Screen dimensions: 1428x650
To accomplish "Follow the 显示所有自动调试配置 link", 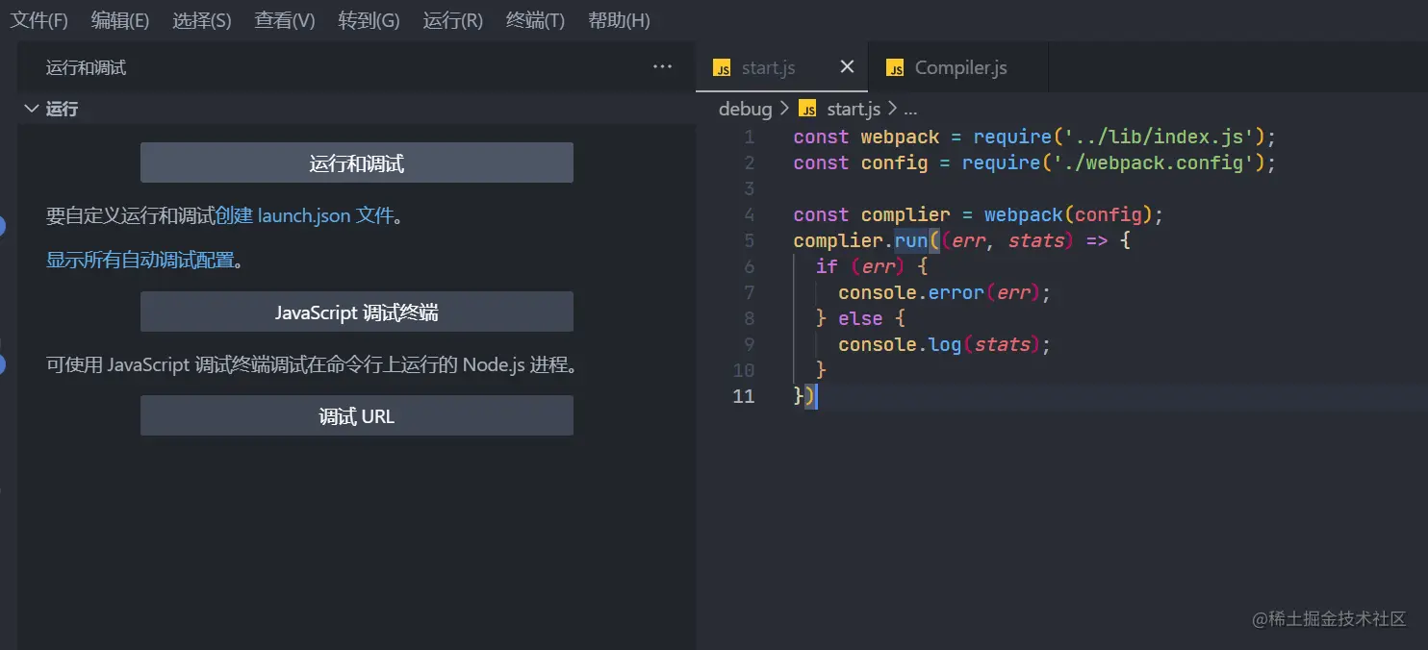I will coord(140,260).
